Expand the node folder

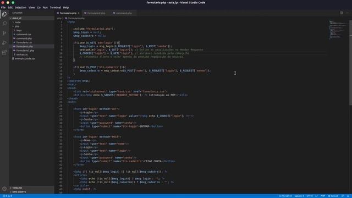point(18,22)
